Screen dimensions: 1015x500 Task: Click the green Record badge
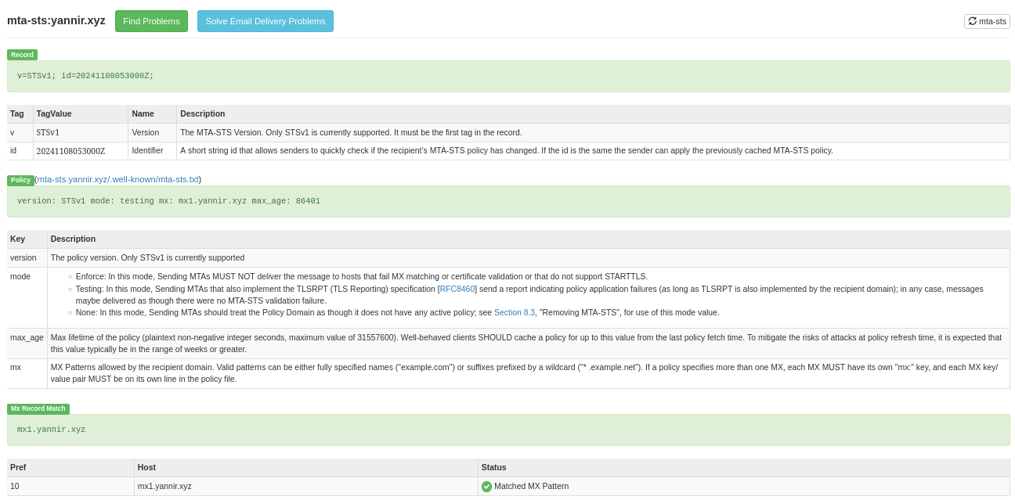[22, 55]
